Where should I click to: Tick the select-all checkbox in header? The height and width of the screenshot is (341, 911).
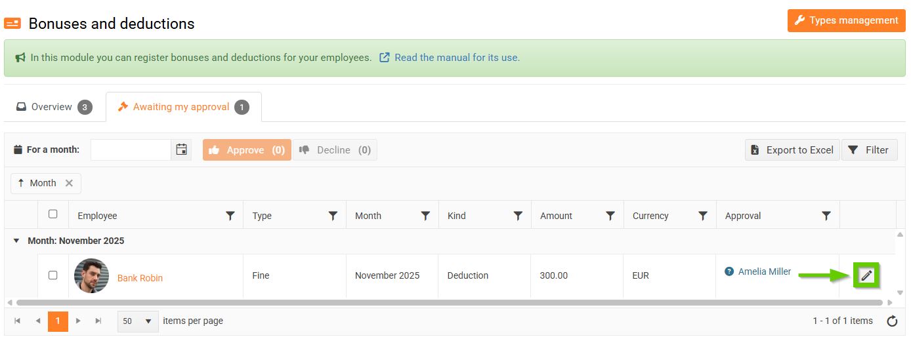(x=53, y=214)
